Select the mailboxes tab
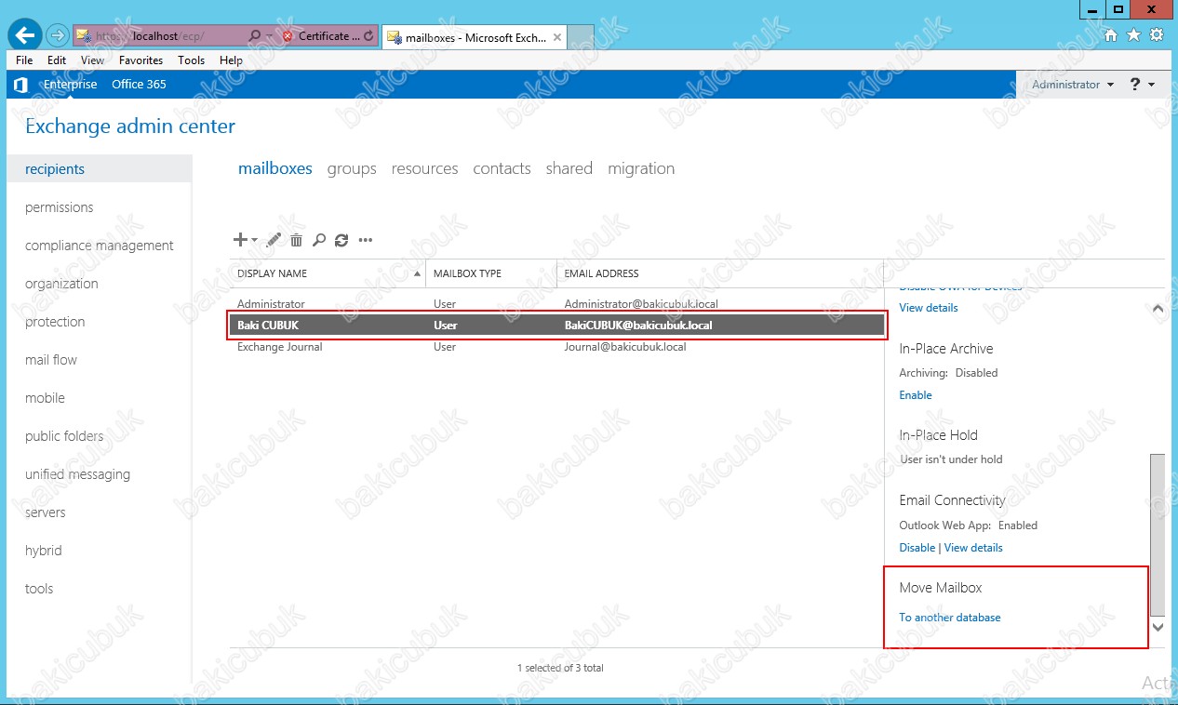Screen dimensions: 1178x705 coord(275,168)
